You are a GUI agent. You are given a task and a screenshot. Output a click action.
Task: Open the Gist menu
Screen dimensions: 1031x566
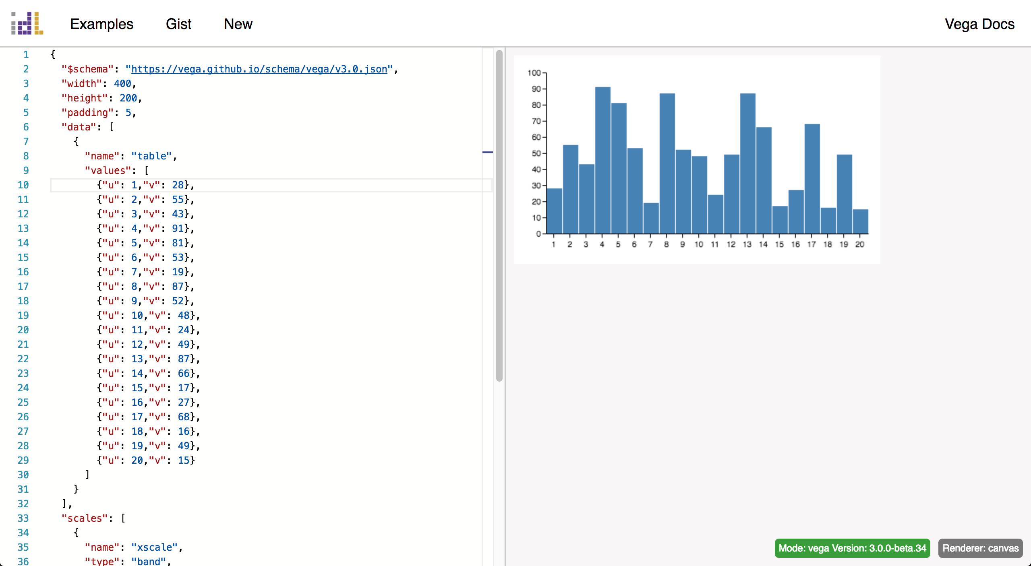click(178, 24)
